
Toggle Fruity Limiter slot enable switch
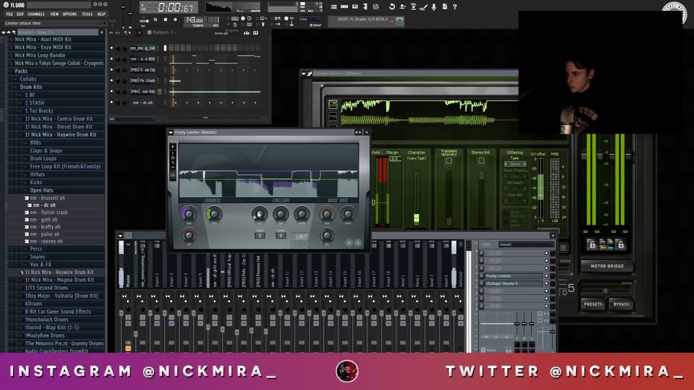coord(547,276)
